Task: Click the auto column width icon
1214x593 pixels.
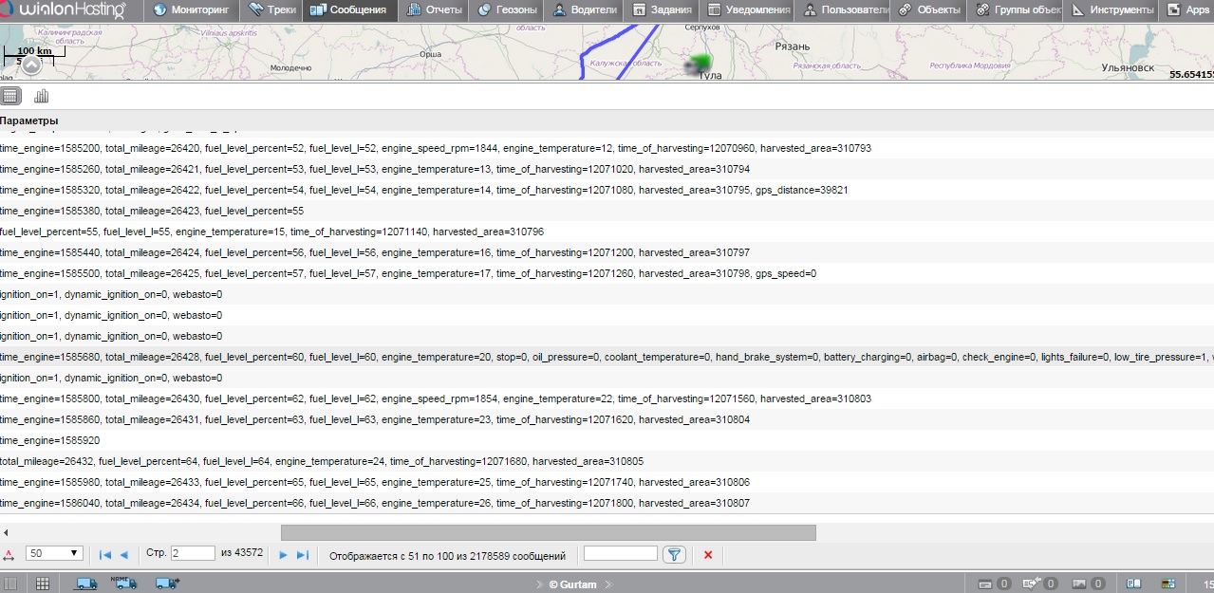Action: tap(9, 555)
